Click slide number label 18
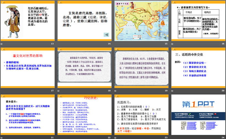226x139 pixels. tap(109, 91)
